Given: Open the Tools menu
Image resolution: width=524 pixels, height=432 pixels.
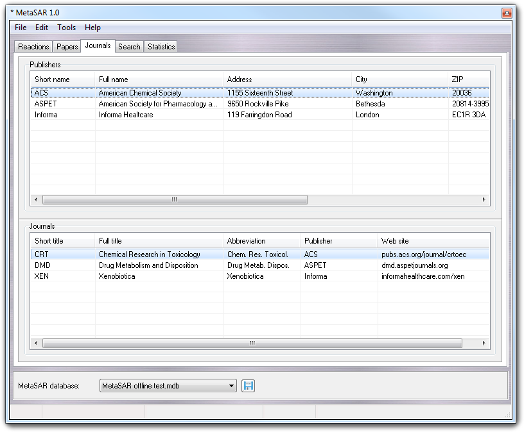Looking at the screenshot, I should tap(66, 28).
